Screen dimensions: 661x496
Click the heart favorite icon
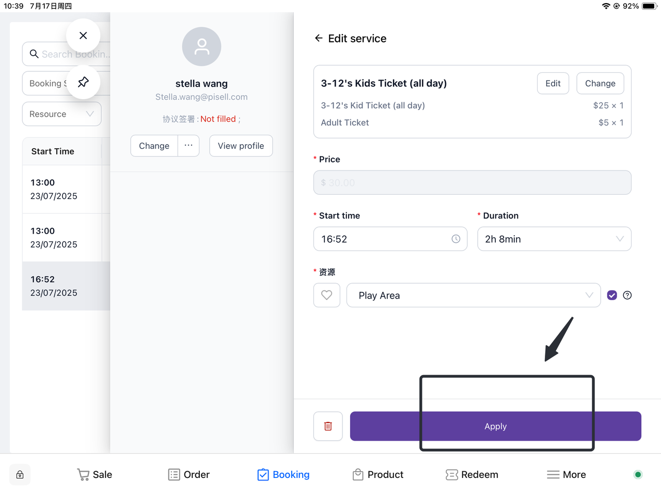click(x=327, y=295)
